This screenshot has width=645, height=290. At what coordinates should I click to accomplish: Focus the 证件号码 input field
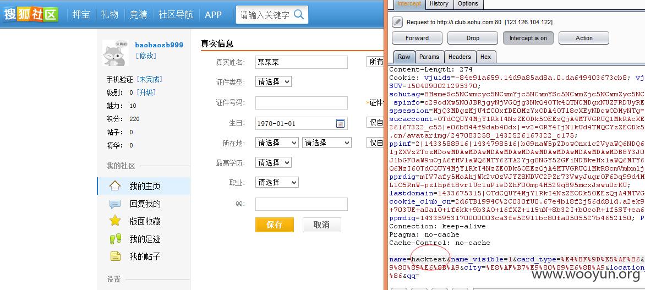[302, 102]
